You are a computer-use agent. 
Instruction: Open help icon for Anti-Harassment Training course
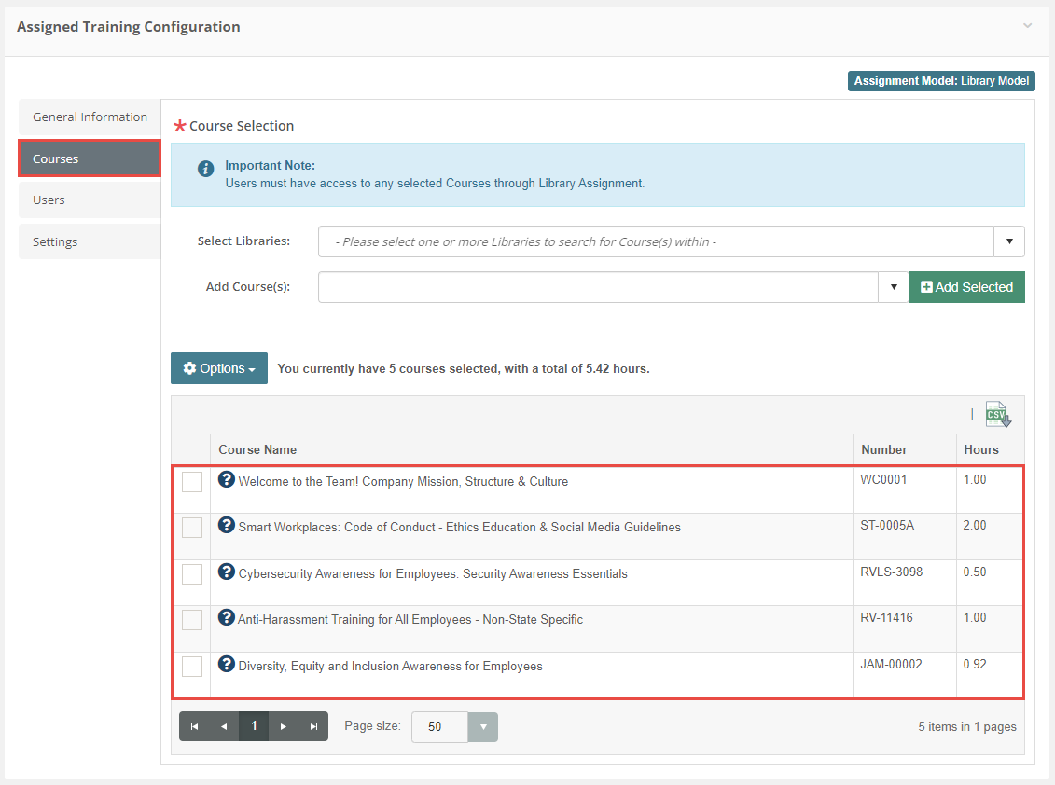click(227, 617)
